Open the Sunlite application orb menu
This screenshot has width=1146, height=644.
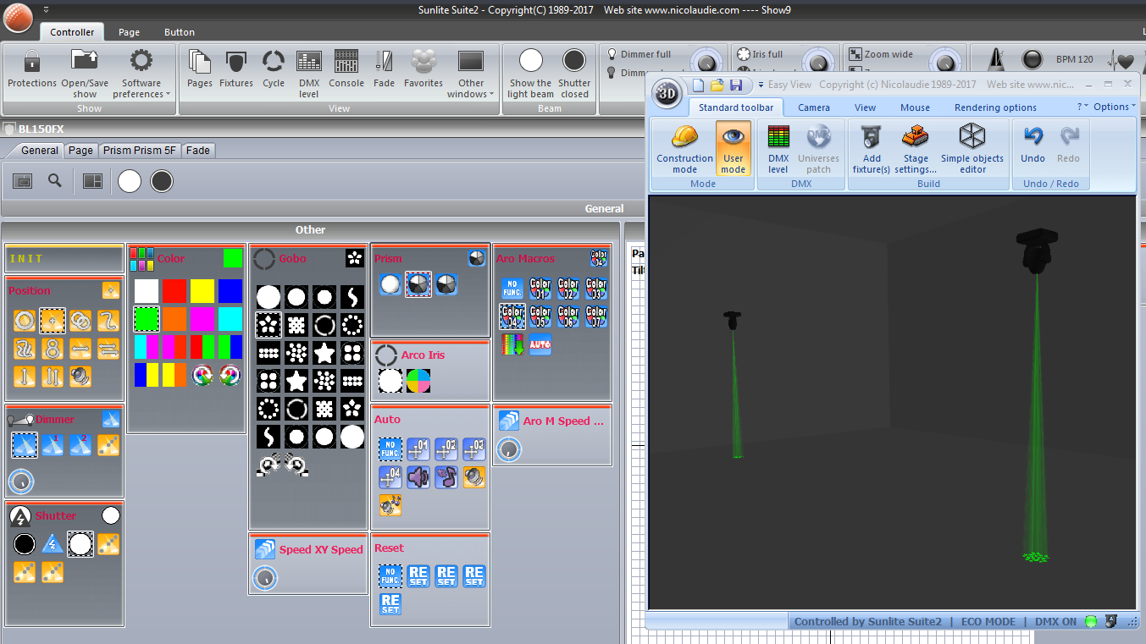click(x=17, y=17)
